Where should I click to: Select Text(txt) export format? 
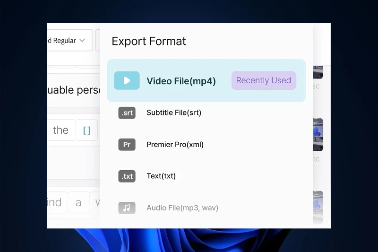point(161,176)
